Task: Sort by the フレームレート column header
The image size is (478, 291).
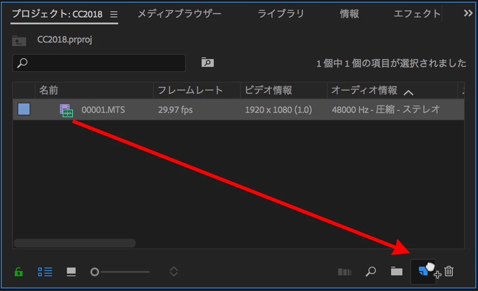Action: click(196, 90)
